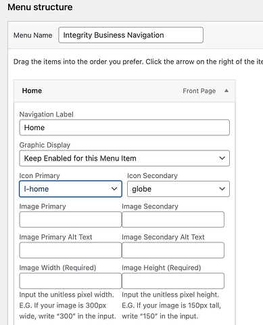The width and height of the screenshot is (263, 325).
Task: Collapse the Home menu item arrow
Action: pos(226,91)
